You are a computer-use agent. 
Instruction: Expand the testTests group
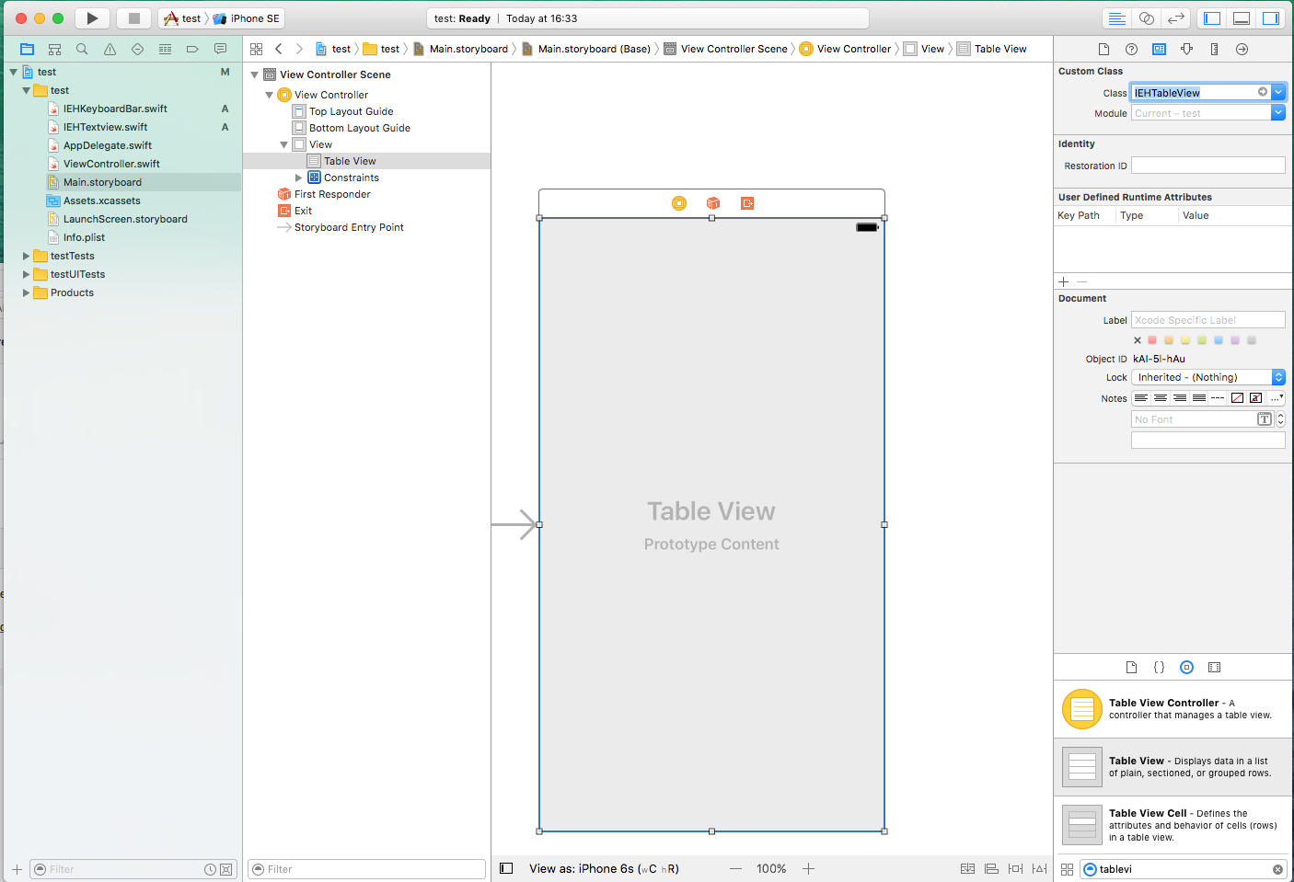(x=26, y=256)
